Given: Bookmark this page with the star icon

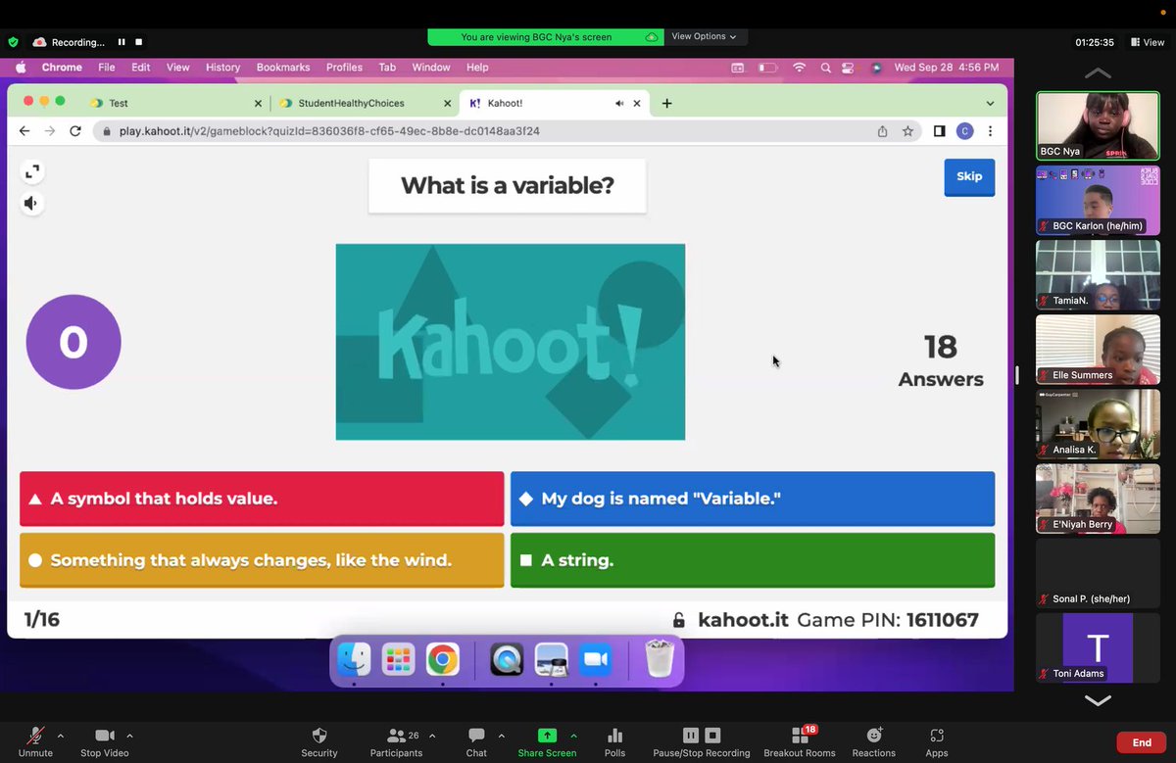Looking at the screenshot, I should (907, 131).
